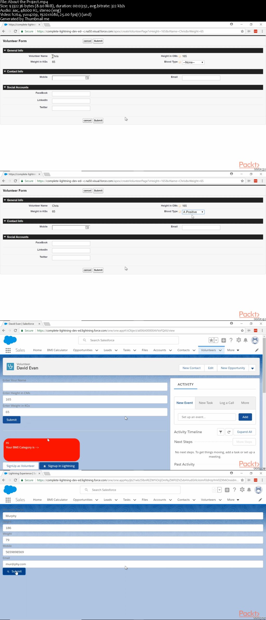This screenshot has width=266, height=620.
Task: Open App Launcher grid on Lightning Experience page
Action: [8, 500]
